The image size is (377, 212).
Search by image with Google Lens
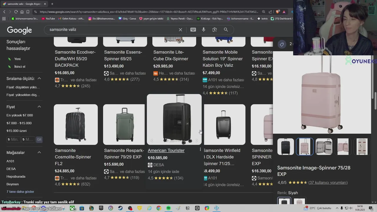click(215, 30)
